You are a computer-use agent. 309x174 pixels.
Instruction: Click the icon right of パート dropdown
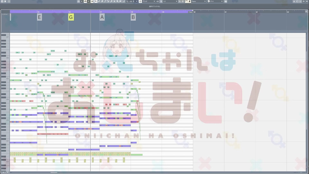tap(226, 1)
